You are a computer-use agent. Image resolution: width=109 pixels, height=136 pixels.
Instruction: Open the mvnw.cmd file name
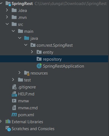28,108
